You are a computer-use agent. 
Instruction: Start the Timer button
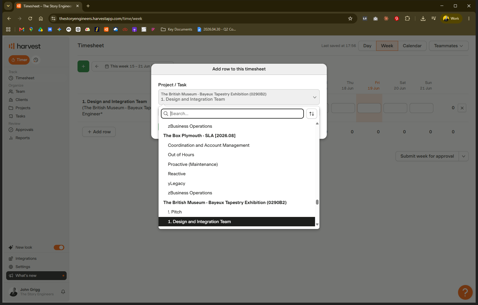pyautogui.click(x=19, y=60)
